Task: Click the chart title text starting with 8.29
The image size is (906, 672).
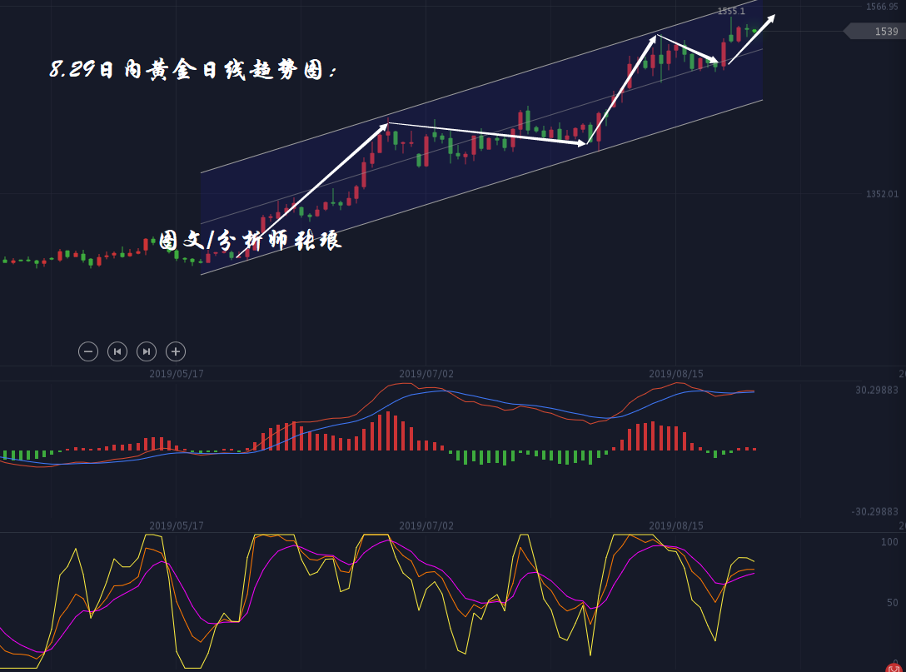Action: pyautogui.click(x=194, y=71)
